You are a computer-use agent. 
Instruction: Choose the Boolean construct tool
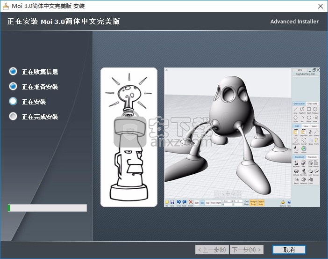(296, 163)
